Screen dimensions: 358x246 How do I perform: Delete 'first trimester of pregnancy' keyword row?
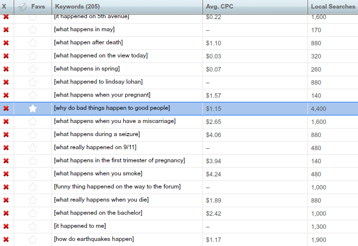pyautogui.click(x=6, y=161)
